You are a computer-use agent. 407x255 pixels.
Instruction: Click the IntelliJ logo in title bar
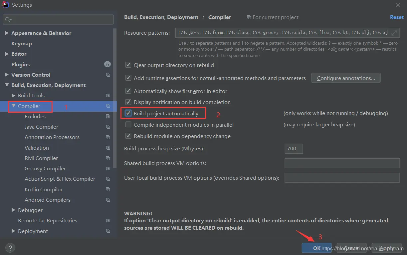6,5
